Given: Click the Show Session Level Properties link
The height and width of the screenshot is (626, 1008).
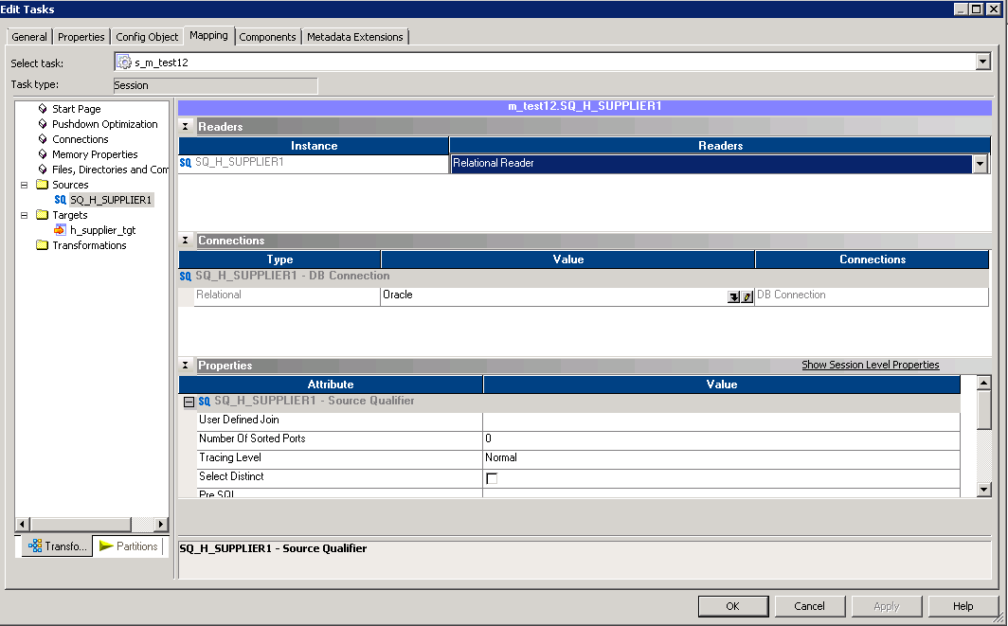Looking at the screenshot, I should [x=870, y=365].
